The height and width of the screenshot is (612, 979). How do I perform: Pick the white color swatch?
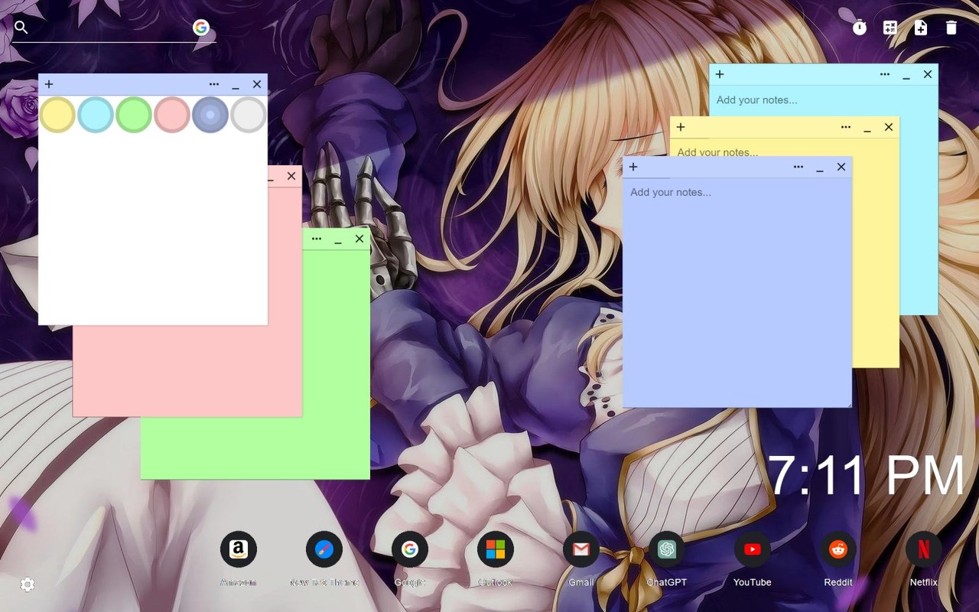coord(249,115)
